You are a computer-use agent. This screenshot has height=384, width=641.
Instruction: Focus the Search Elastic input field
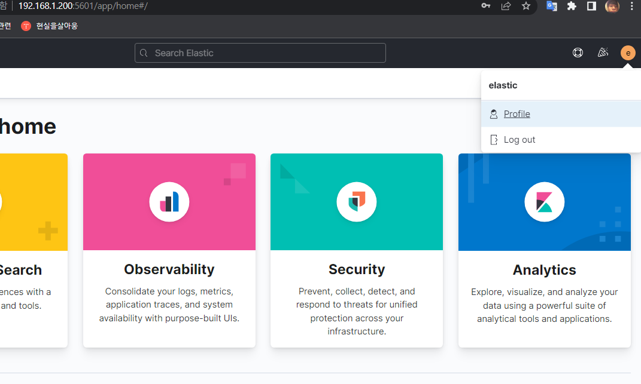(260, 53)
